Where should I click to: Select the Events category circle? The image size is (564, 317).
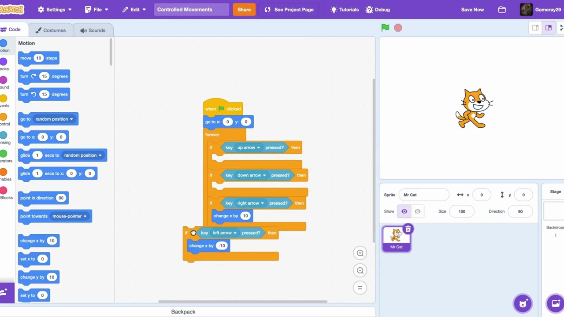click(4, 98)
